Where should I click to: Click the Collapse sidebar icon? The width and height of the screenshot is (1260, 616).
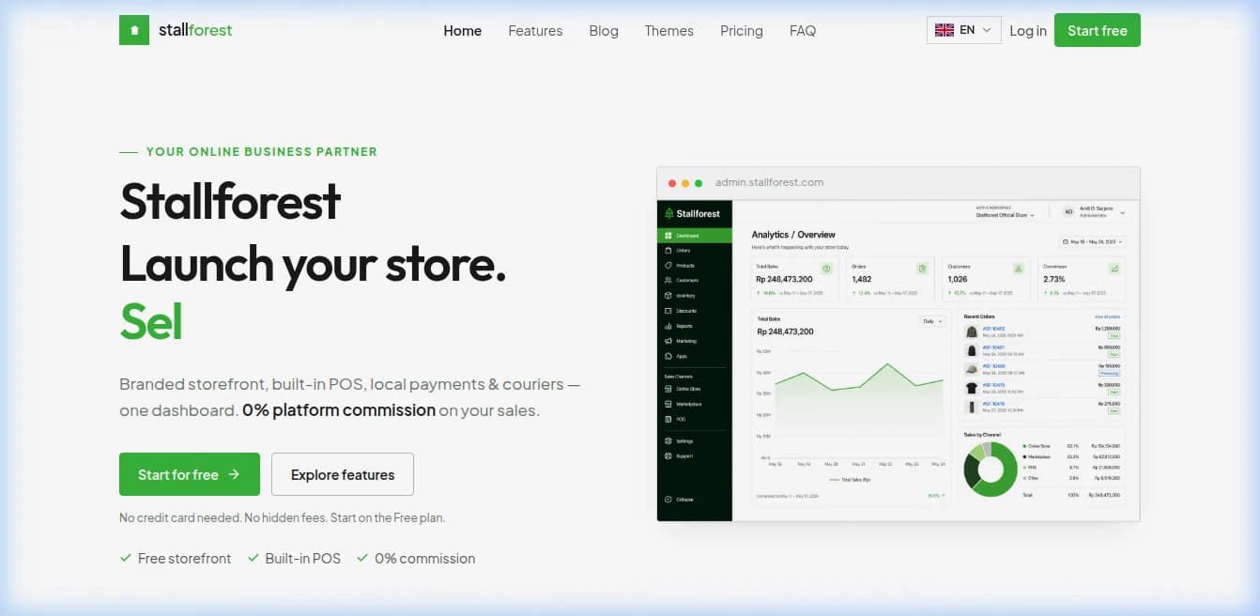(668, 500)
